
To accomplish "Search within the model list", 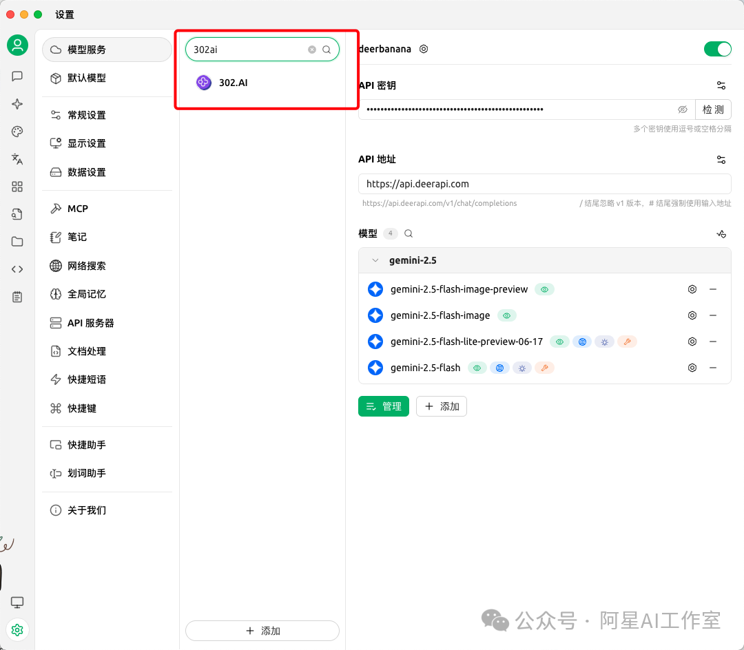I will 409,233.
